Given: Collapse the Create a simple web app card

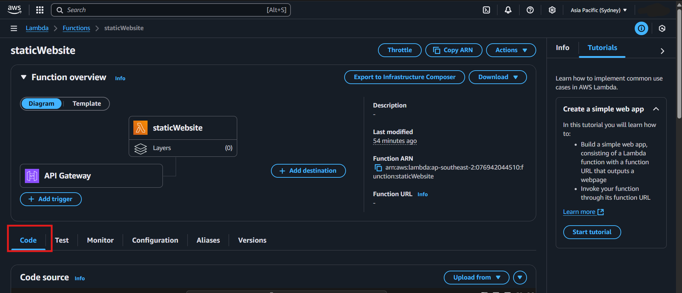Looking at the screenshot, I should 656,109.
